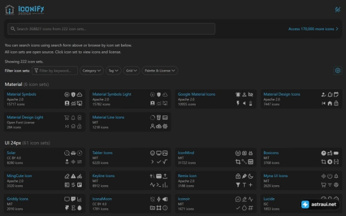
Task: Click the lock icon in Material Design Icons card
Action: point(336,103)
